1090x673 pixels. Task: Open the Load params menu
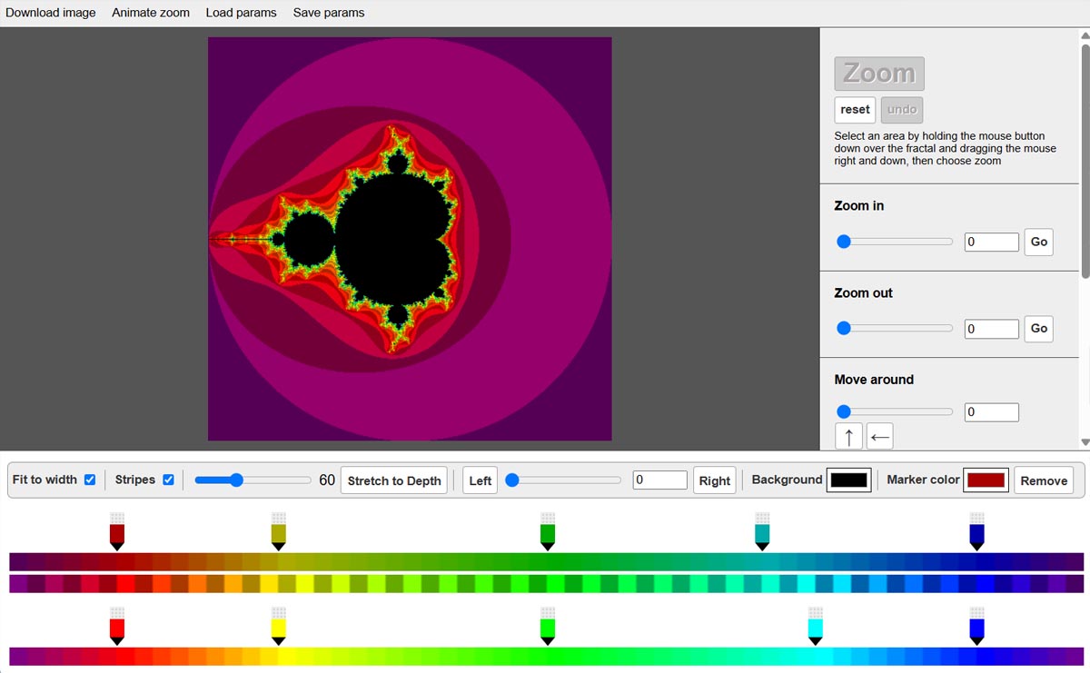click(x=241, y=13)
